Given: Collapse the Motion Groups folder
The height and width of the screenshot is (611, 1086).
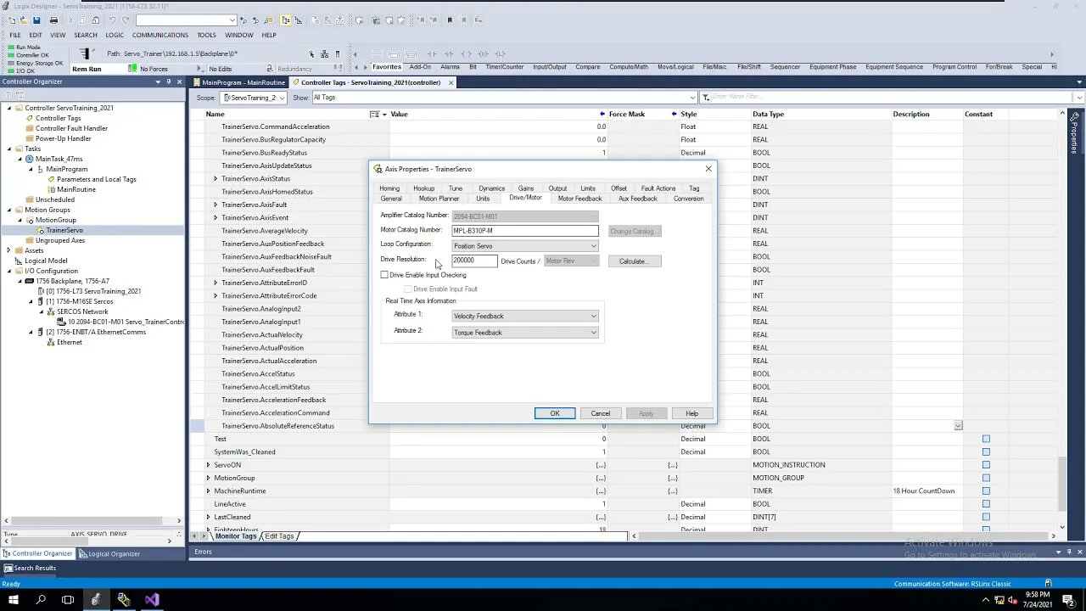Looking at the screenshot, I should point(9,210).
